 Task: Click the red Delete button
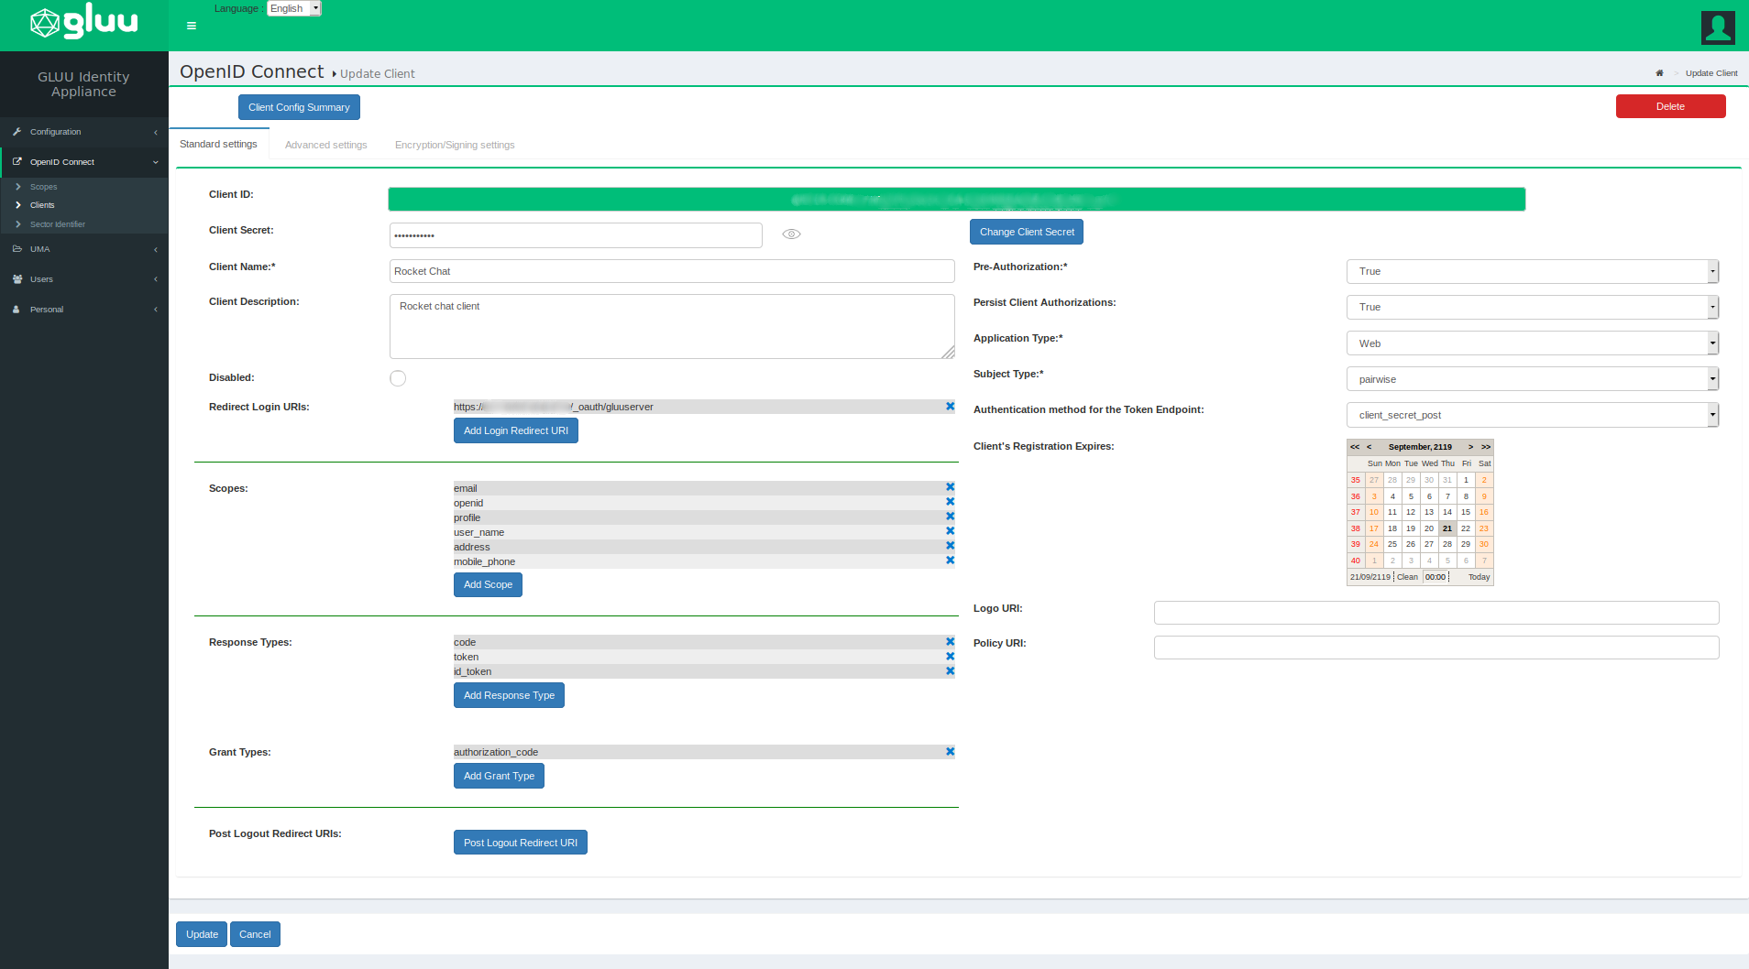coord(1669,106)
